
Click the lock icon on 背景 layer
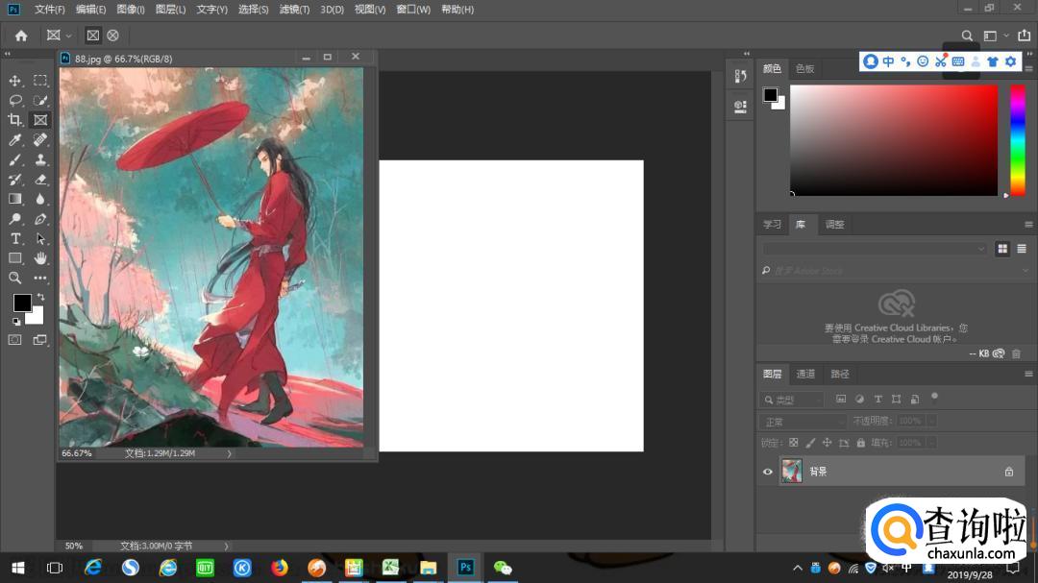1009,472
